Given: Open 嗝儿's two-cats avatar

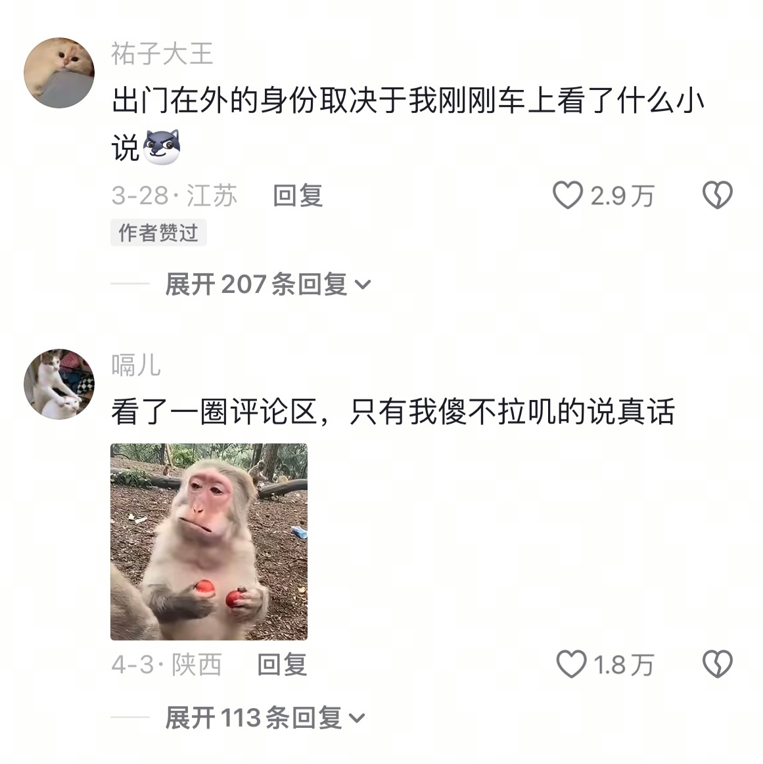Looking at the screenshot, I should tap(59, 384).
